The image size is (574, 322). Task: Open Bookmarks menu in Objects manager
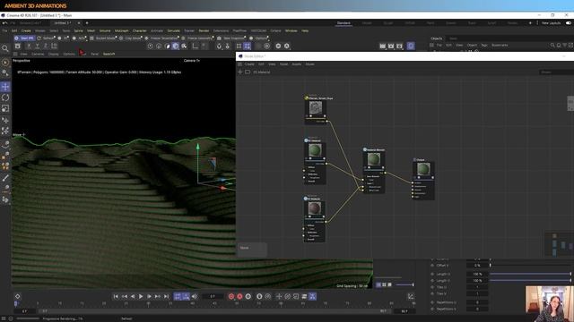coord(500,46)
